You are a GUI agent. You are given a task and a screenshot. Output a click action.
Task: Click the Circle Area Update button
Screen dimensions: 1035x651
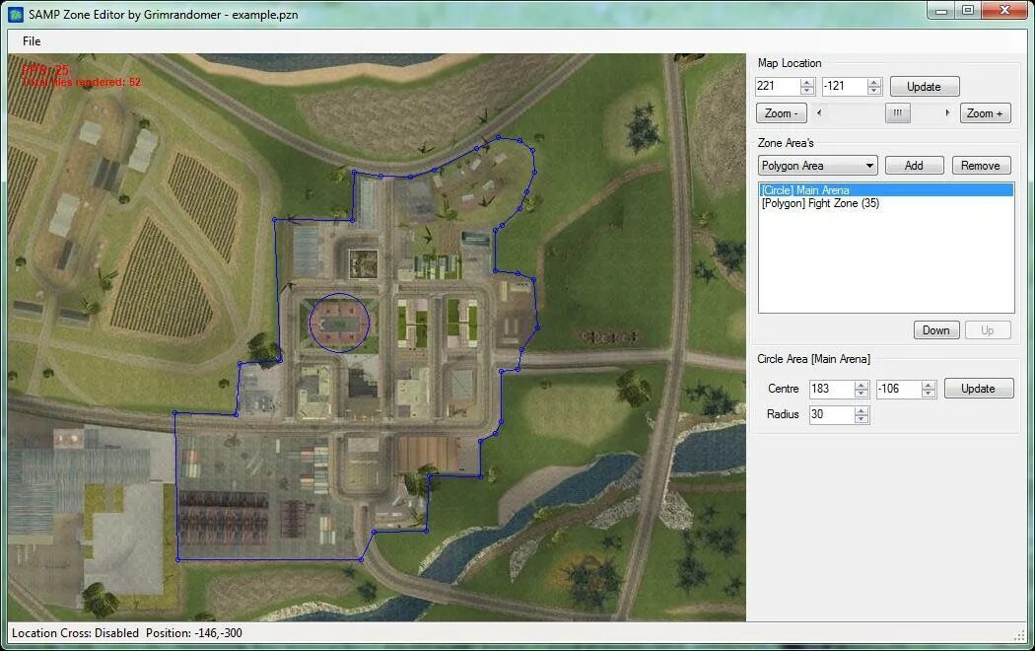(x=978, y=389)
